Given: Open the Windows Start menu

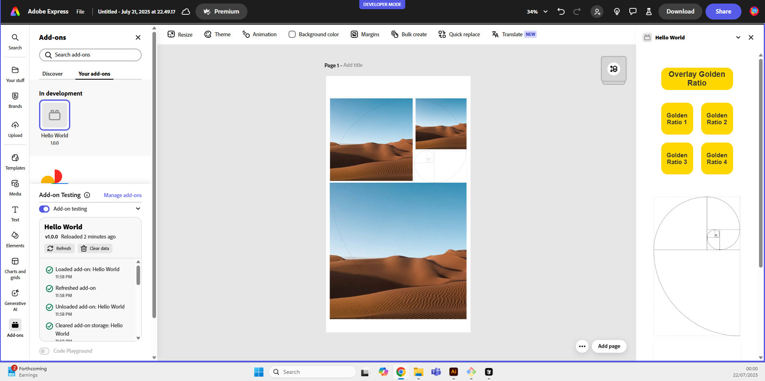Looking at the screenshot, I should 259,372.
